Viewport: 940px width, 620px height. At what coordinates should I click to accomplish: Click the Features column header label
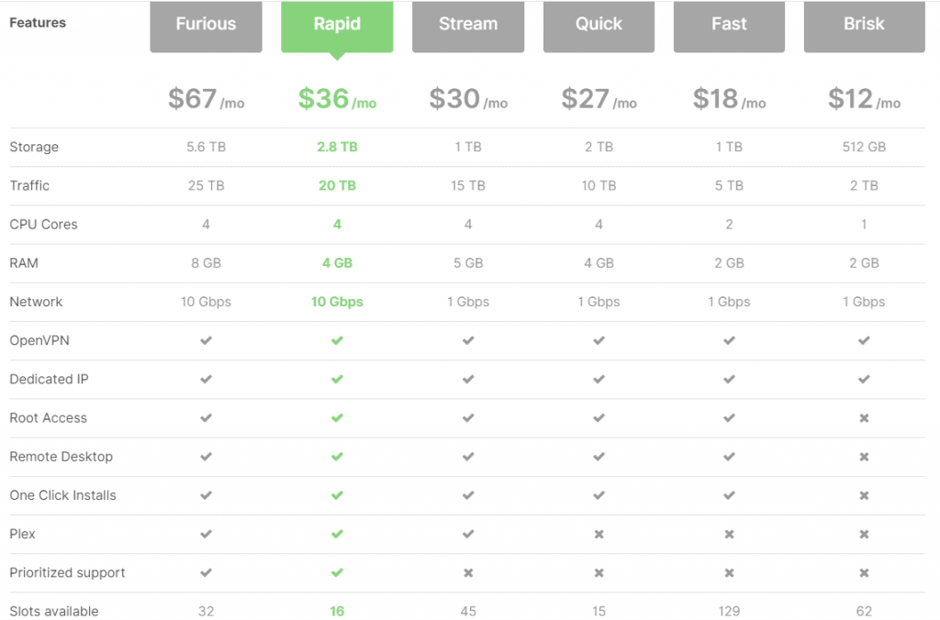click(x=38, y=22)
